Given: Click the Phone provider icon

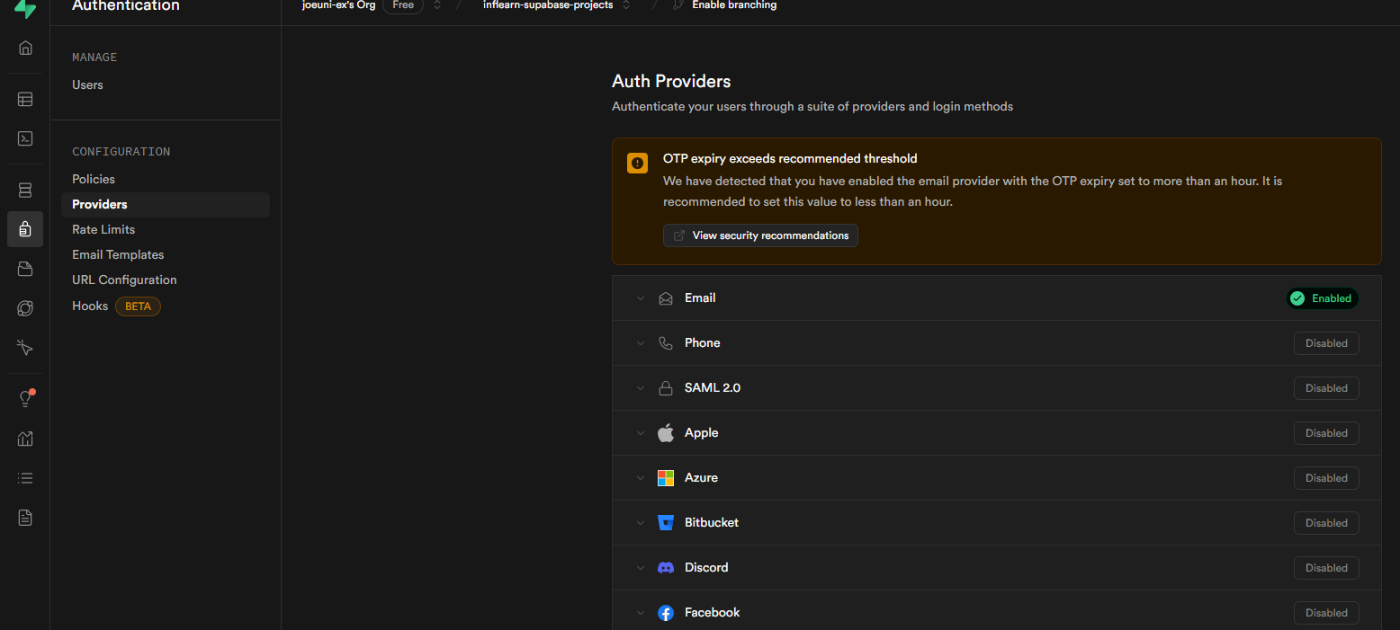Looking at the screenshot, I should point(666,343).
